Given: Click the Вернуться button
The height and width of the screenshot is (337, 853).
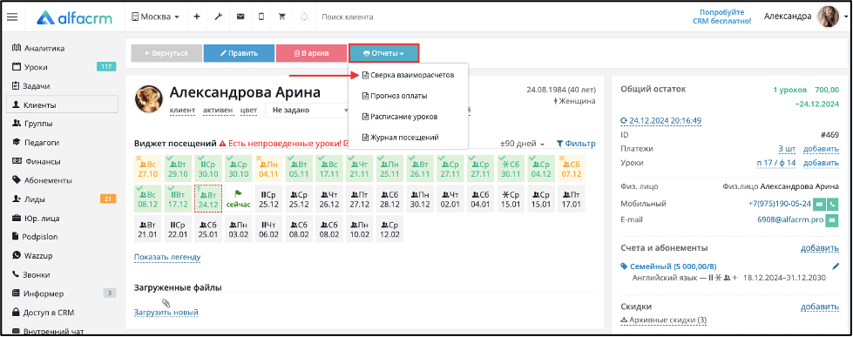Looking at the screenshot, I should [166, 53].
